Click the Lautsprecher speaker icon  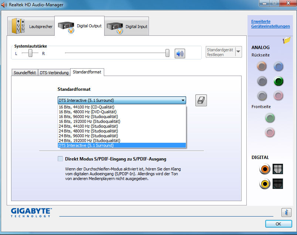click(x=18, y=26)
